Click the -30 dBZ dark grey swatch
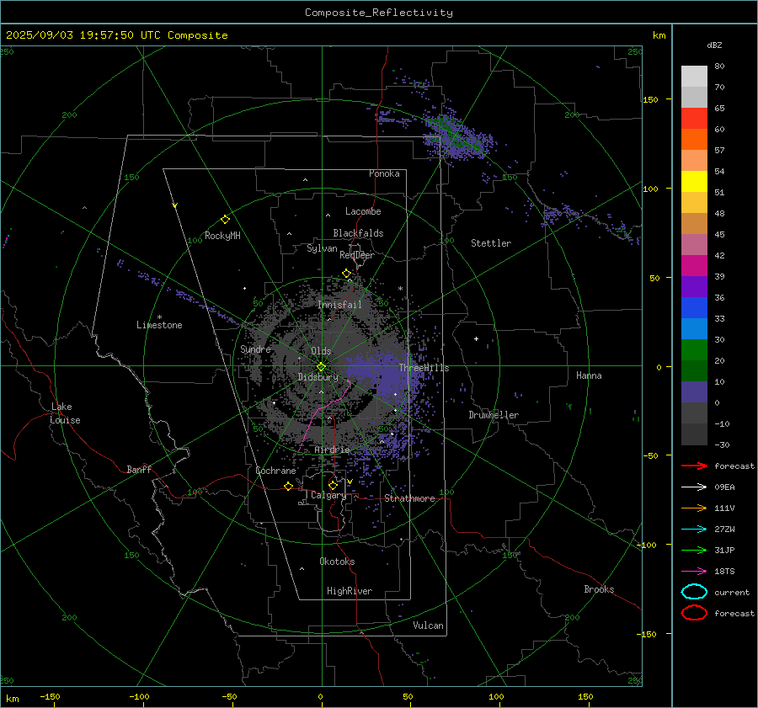Viewport: 758px width, 708px height. [694, 434]
